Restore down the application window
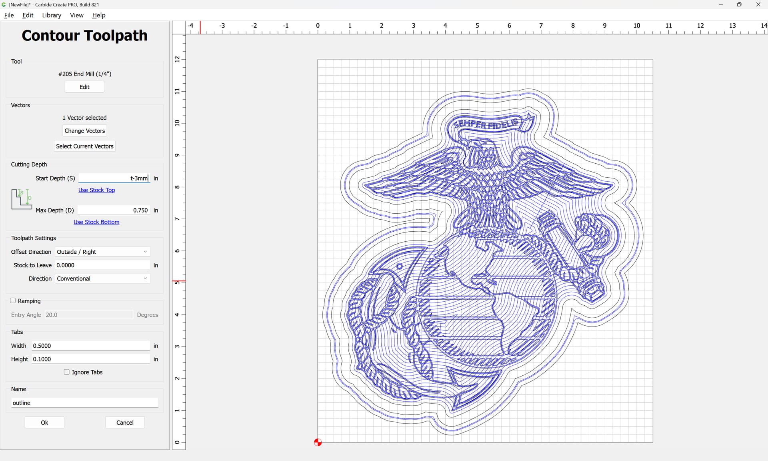This screenshot has width=768, height=461. [739, 4]
